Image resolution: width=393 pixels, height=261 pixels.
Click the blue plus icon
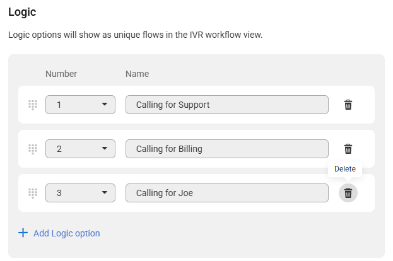(x=23, y=233)
